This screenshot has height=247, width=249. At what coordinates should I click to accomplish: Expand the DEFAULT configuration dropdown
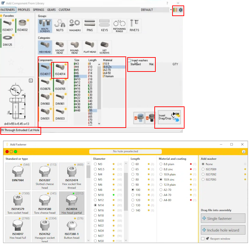pos(171,10)
